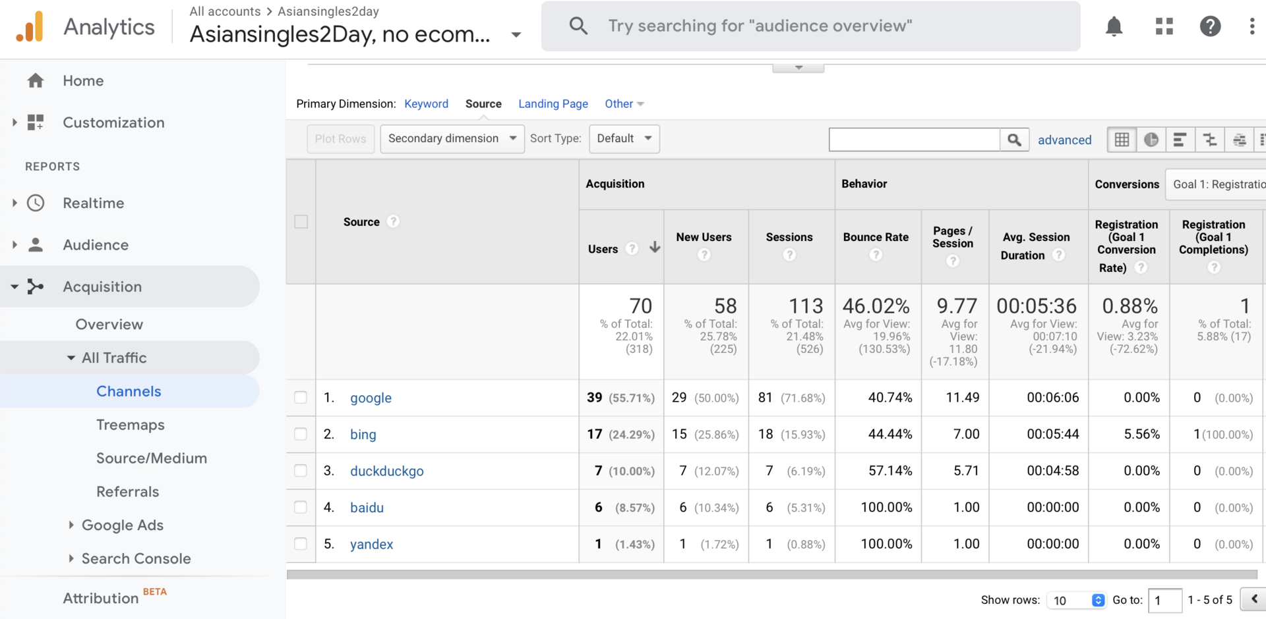This screenshot has width=1266, height=619.
Task: Click the Home house icon
Action: click(x=36, y=80)
